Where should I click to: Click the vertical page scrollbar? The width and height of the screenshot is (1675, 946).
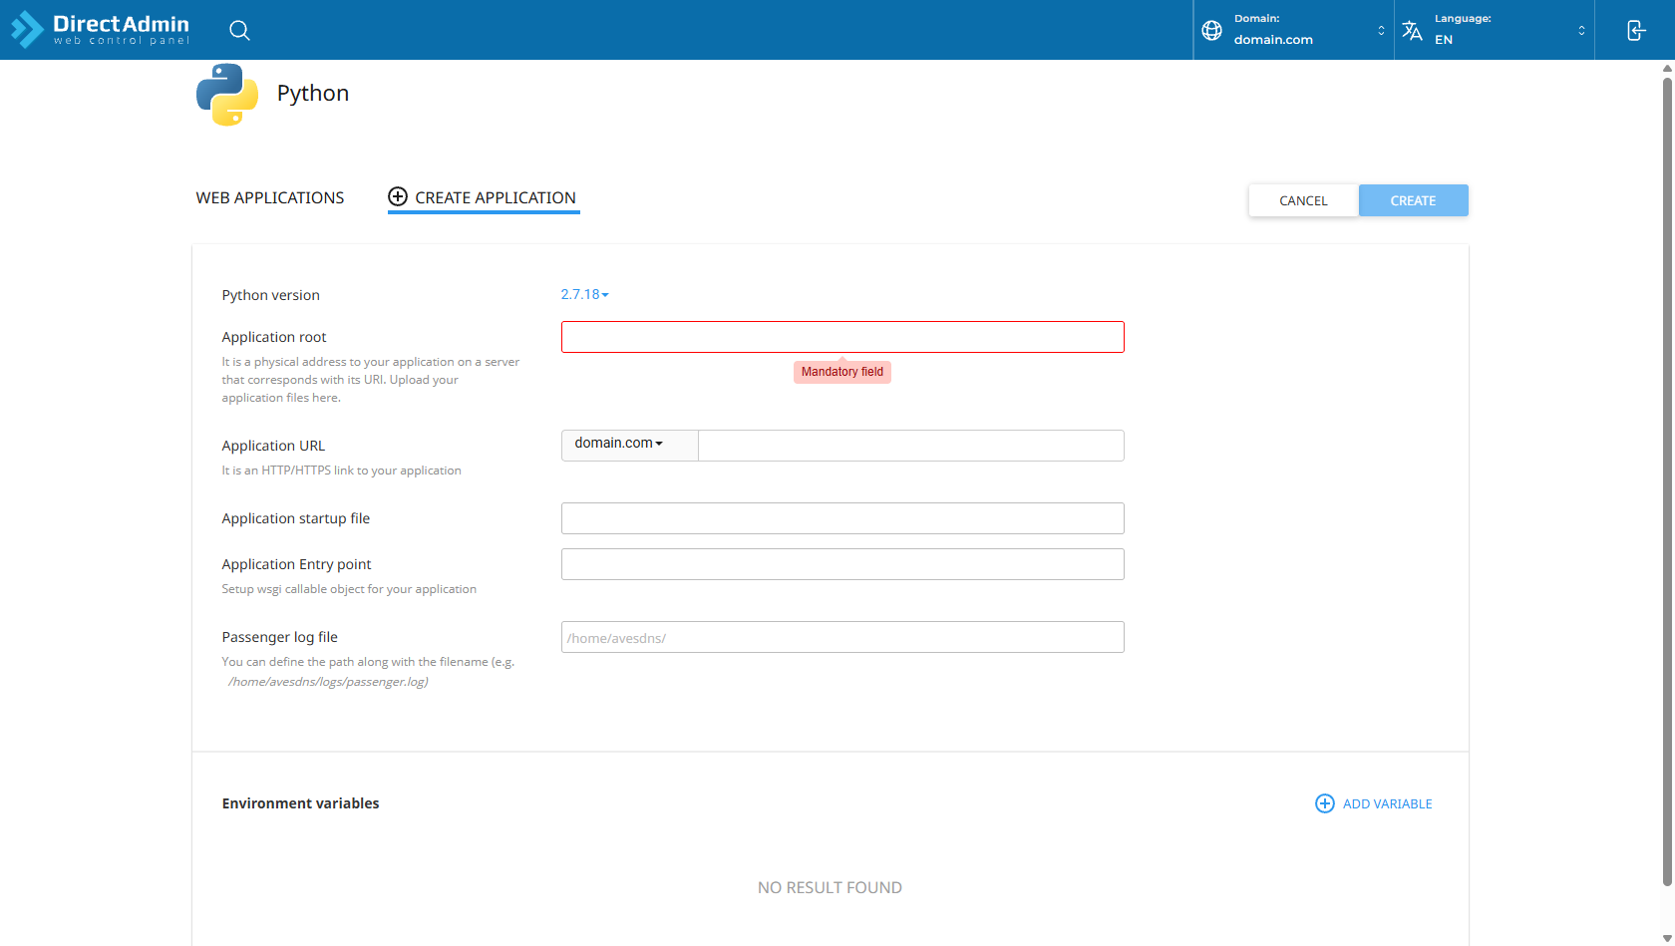1667,481
